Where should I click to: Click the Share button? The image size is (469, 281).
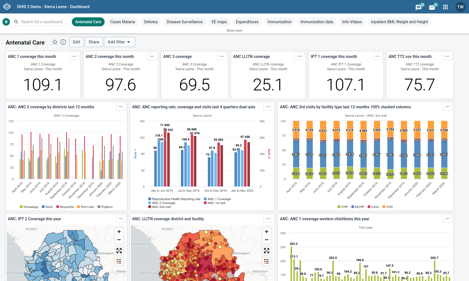94,42
